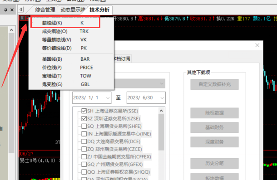Enable ZQ 郑州期货交易所(CZCE)
Viewport: 277px width, 180px height.
pos(84,149)
